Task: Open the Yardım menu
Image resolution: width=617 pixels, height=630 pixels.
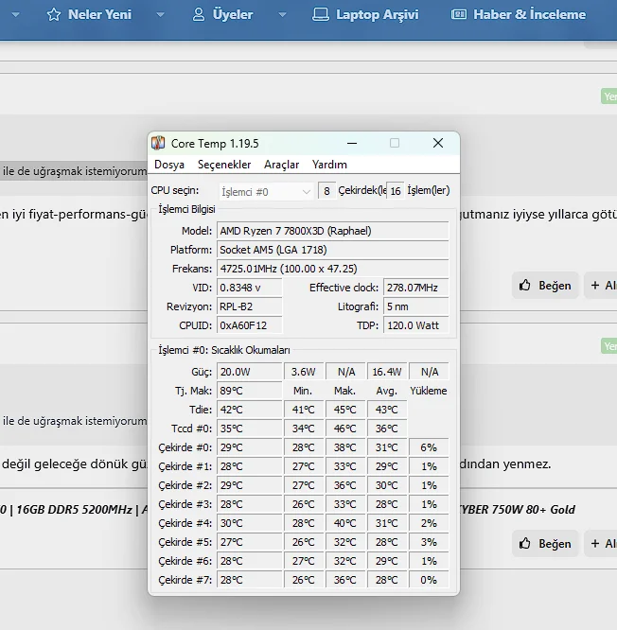Action: (329, 165)
